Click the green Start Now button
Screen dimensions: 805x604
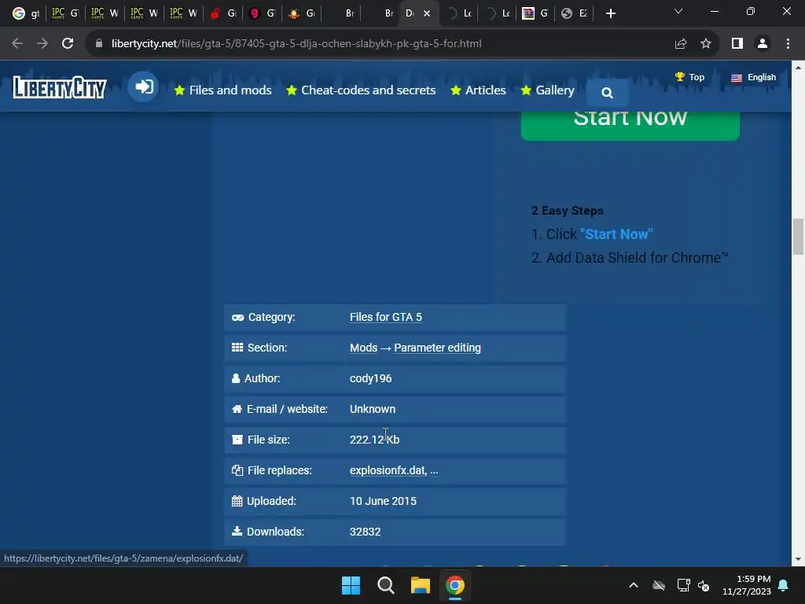click(x=630, y=125)
